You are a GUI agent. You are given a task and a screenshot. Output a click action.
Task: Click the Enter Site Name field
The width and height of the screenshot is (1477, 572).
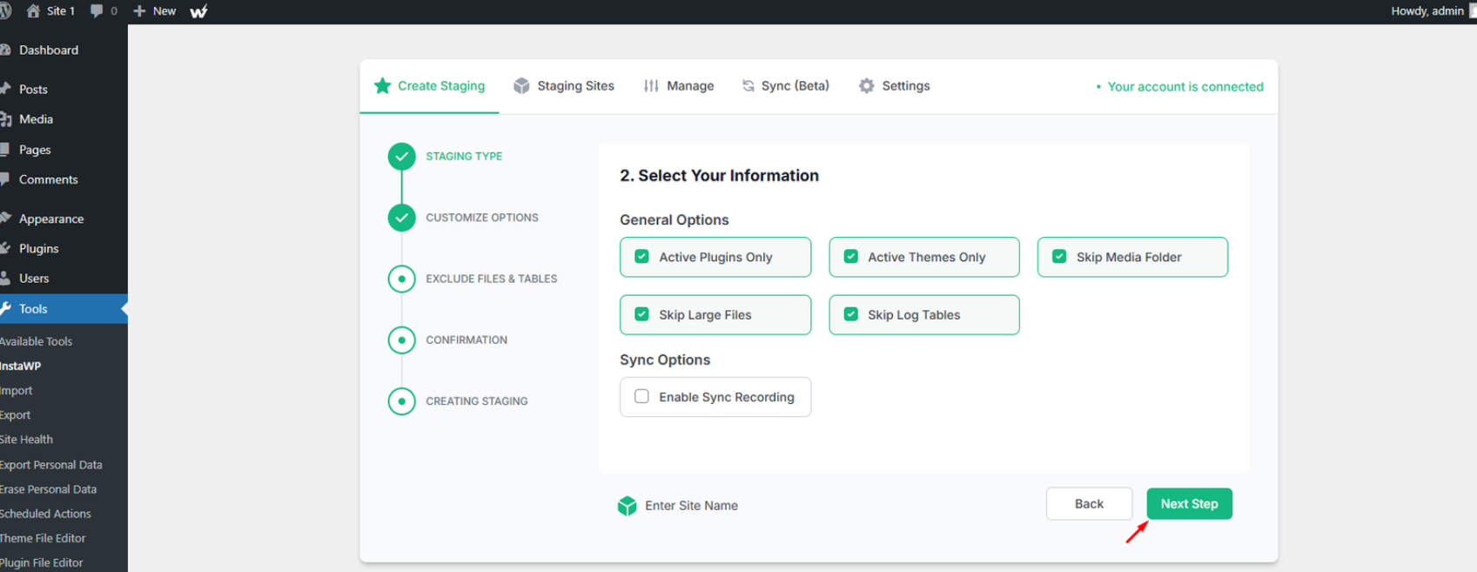pyautogui.click(x=691, y=506)
